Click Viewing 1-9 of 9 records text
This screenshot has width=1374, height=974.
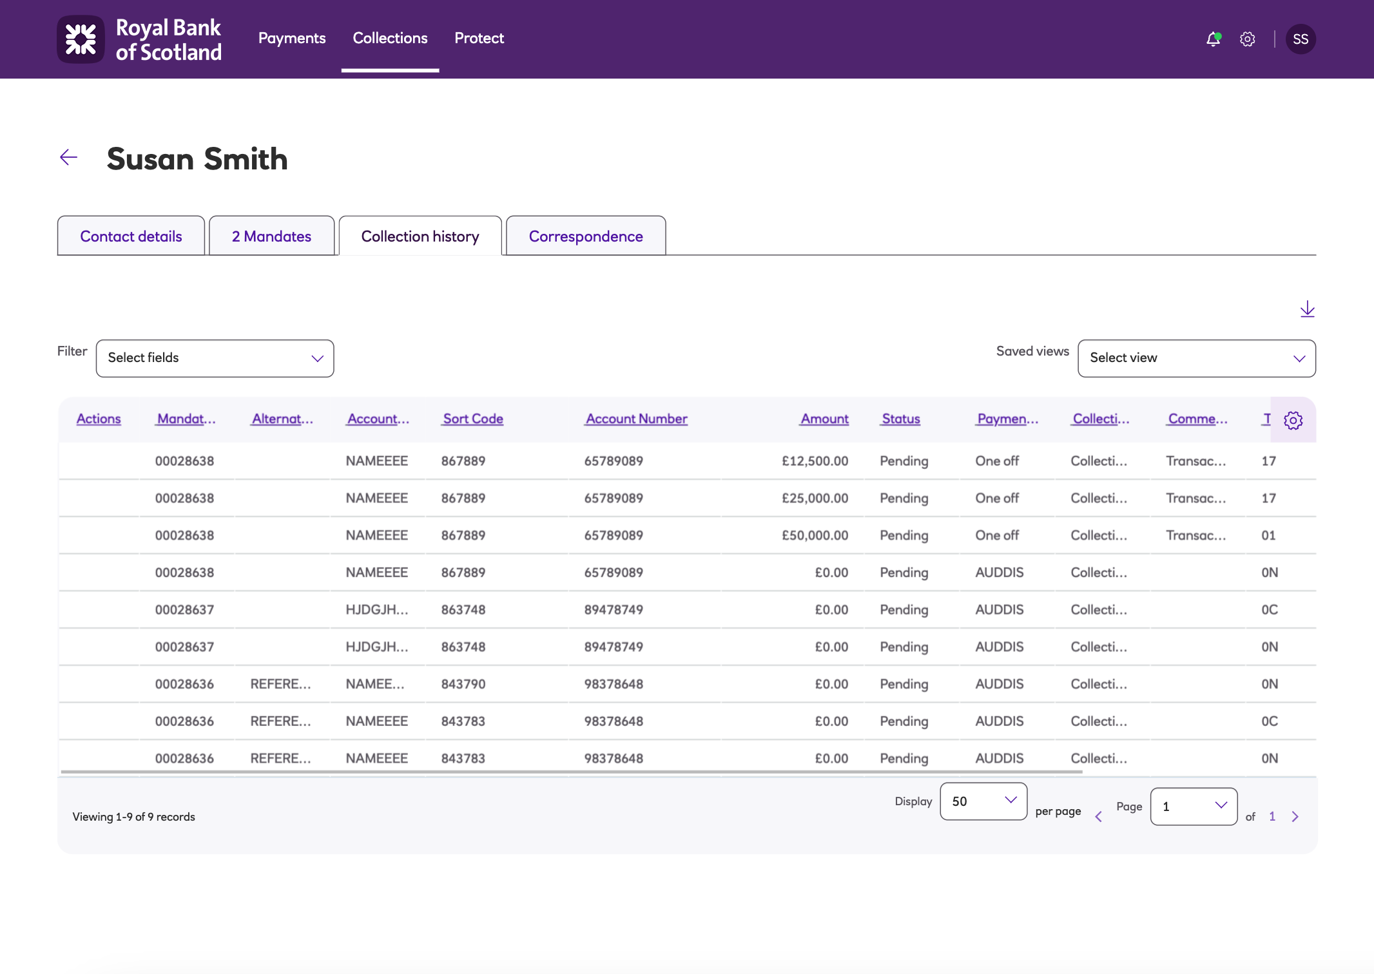coord(133,817)
